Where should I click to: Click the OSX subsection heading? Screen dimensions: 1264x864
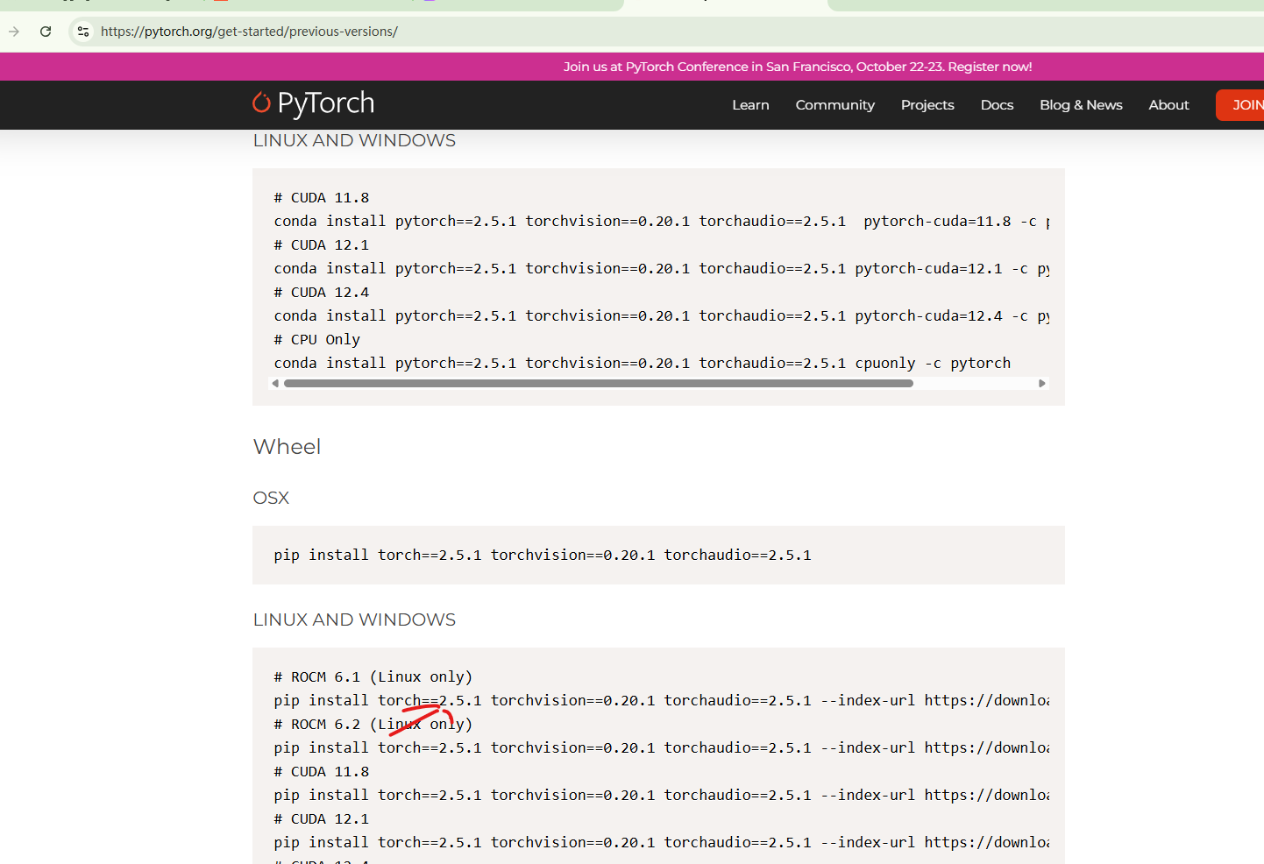coord(271,498)
